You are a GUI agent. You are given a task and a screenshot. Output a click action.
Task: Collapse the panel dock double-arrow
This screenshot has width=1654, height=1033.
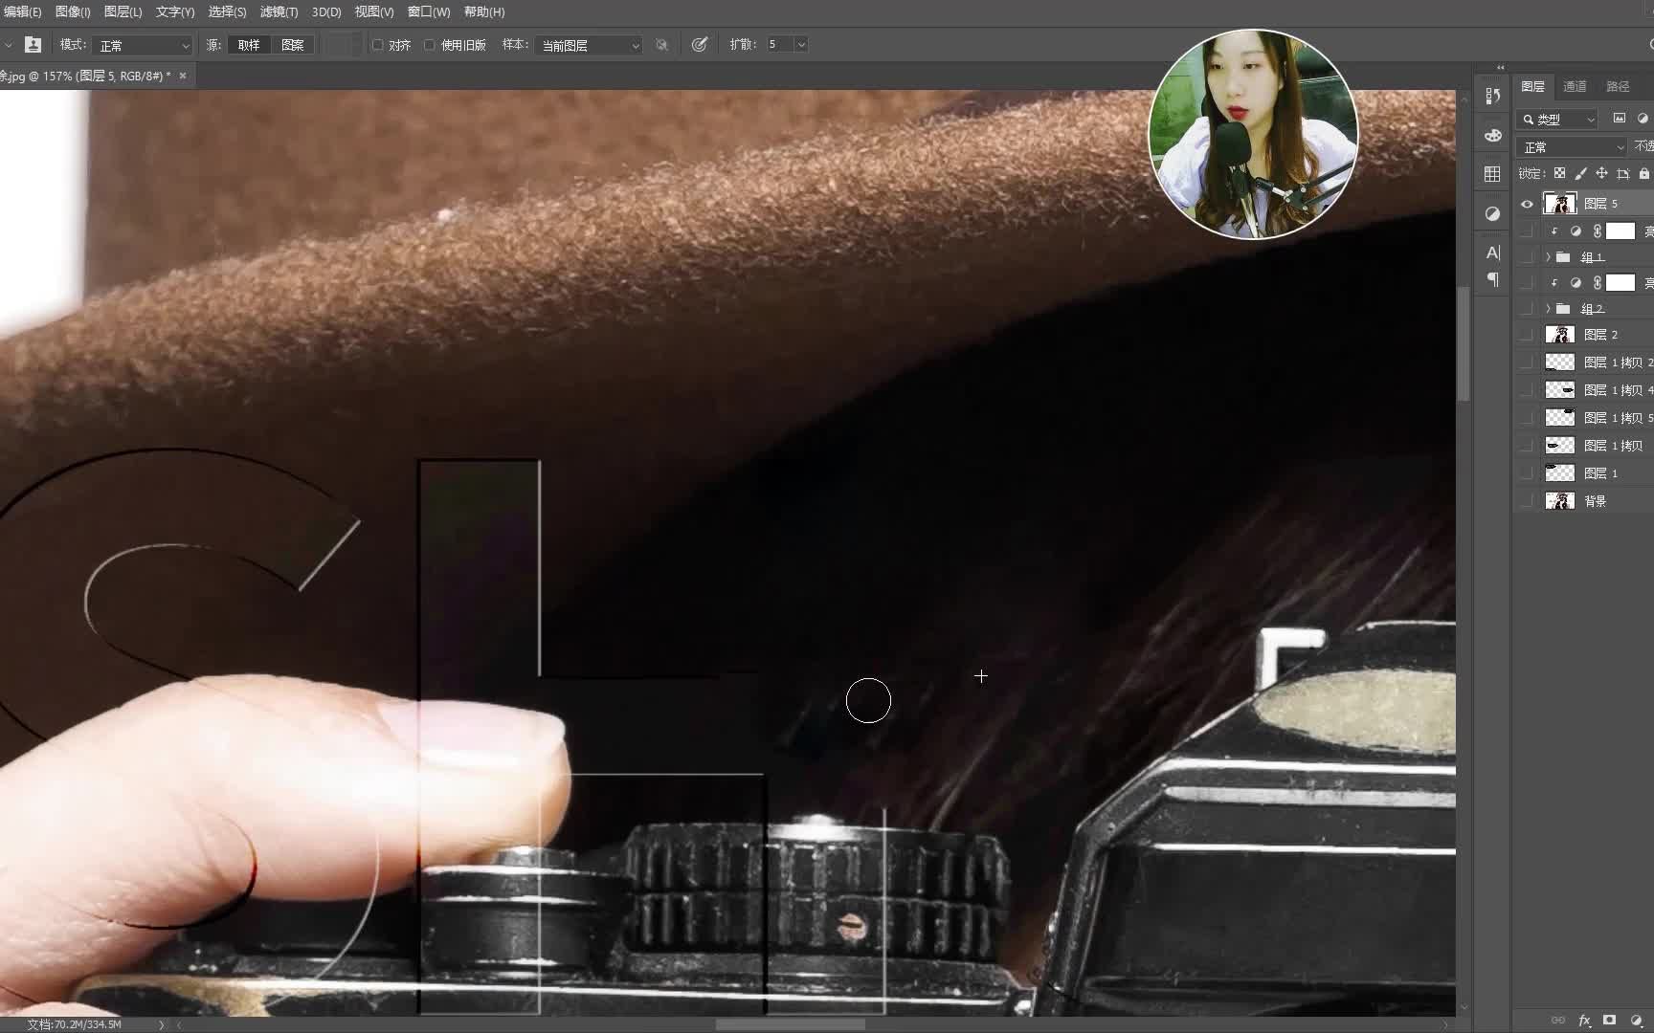[1501, 67]
